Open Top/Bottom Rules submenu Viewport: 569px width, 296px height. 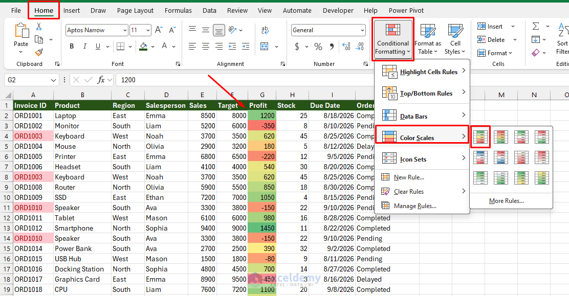point(422,93)
